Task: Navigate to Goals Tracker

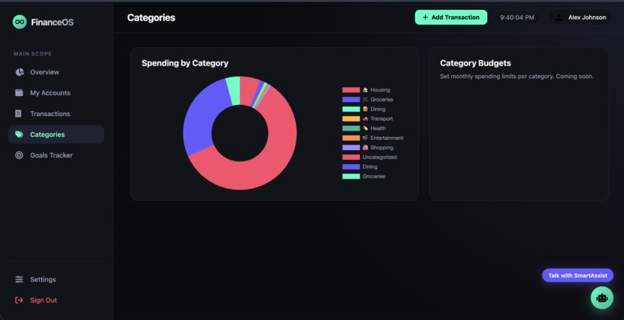Action: pyautogui.click(x=56, y=155)
